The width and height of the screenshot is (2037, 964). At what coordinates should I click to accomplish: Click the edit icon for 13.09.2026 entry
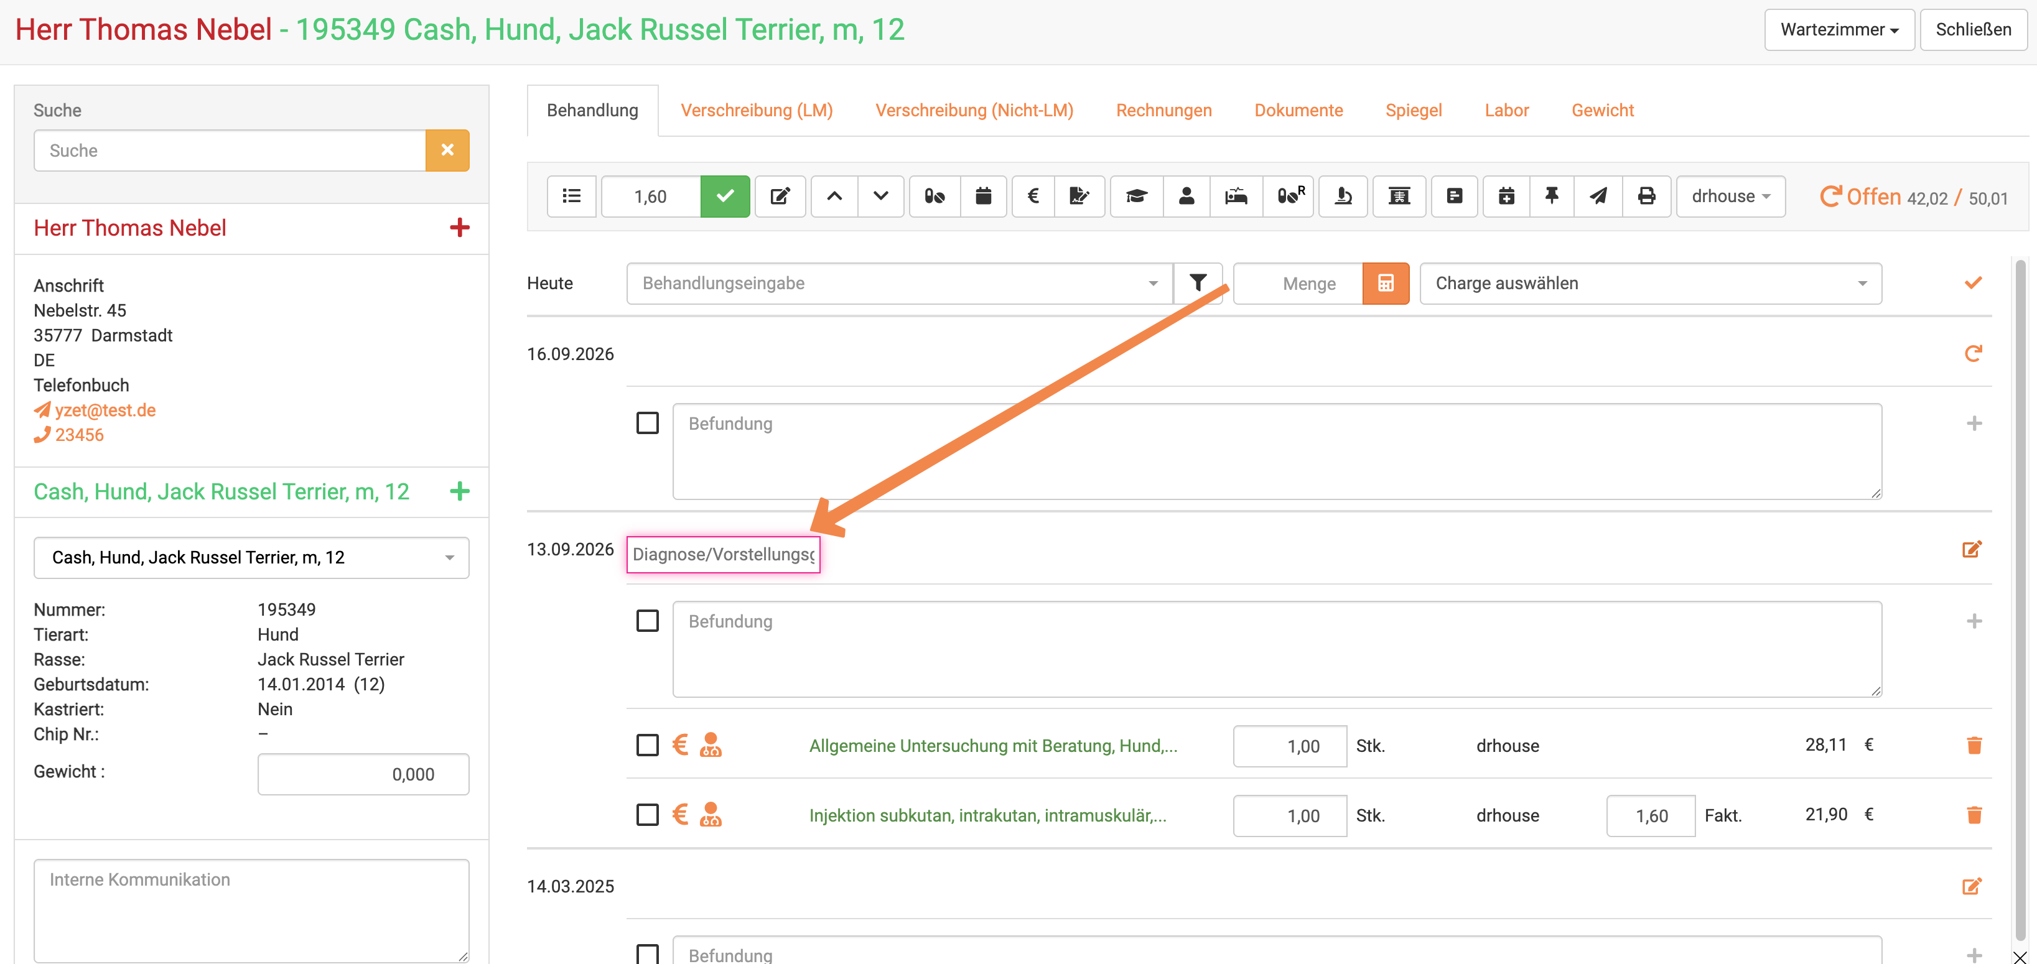click(1972, 549)
